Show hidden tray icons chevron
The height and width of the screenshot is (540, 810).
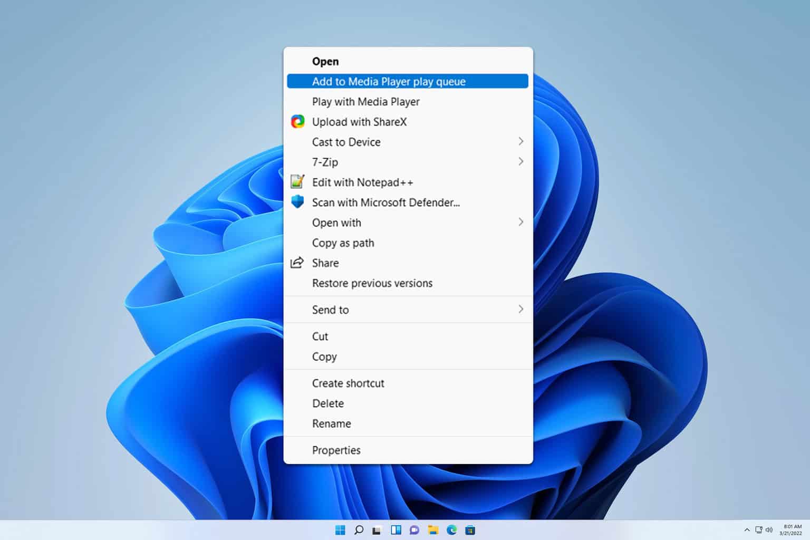tap(747, 530)
